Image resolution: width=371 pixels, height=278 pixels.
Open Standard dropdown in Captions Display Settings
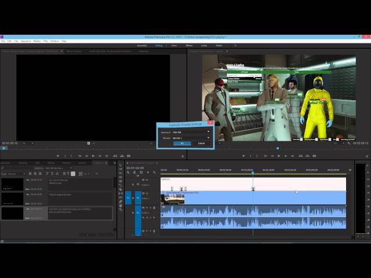pyautogui.click(x=191, y=132)
